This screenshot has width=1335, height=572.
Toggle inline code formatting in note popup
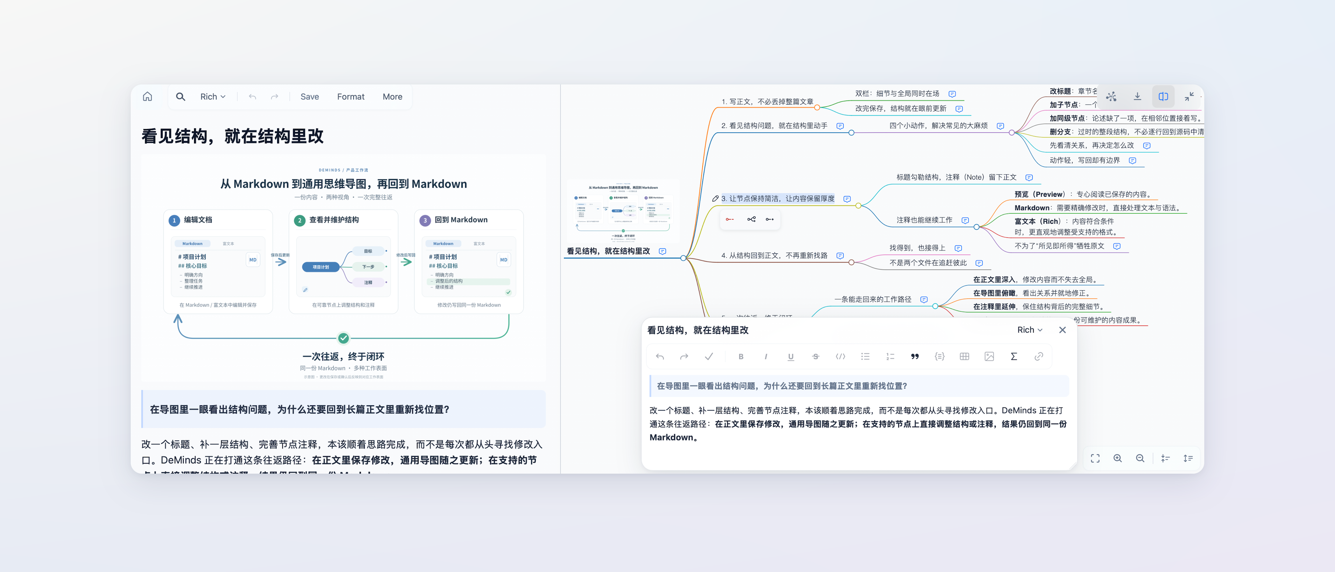pyautogui.click(x=841, y=357)
